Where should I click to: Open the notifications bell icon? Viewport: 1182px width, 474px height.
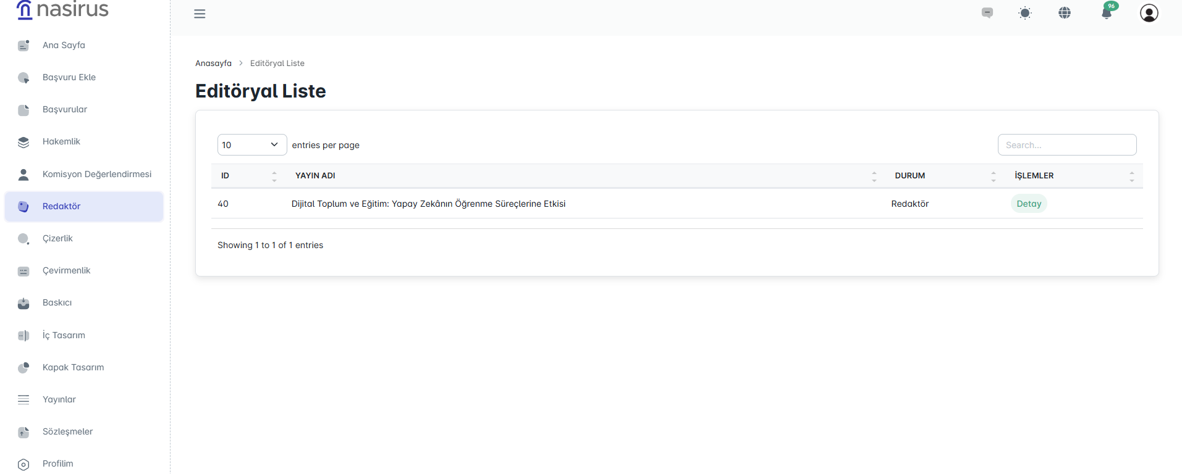pyautogui.click(x=1107, y=13)
